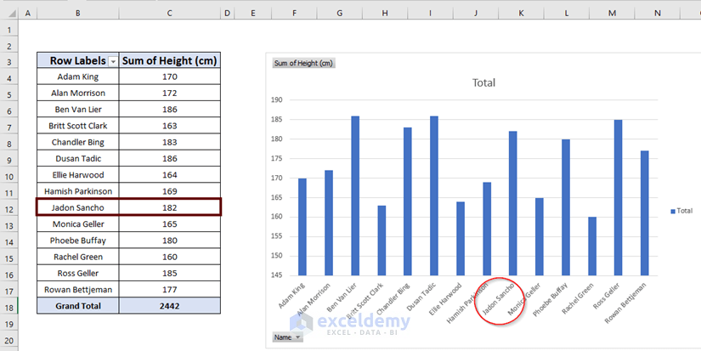Screen dimensions: 701x351
Task: Select cell with Monica Geller
Action: 78,224
